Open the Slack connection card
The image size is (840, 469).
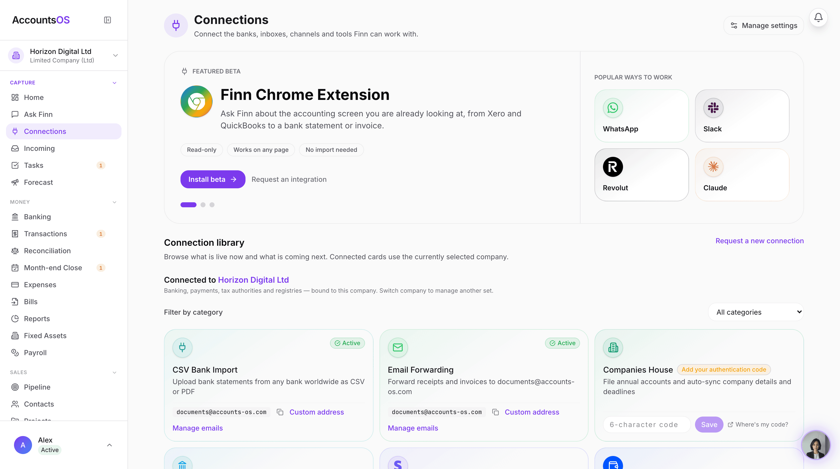[742, 116]
